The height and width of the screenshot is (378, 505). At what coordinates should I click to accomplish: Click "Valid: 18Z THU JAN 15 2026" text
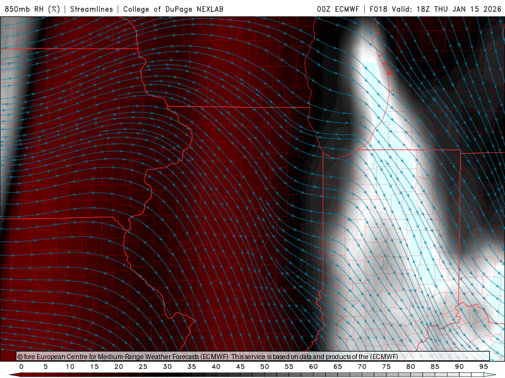446,9
